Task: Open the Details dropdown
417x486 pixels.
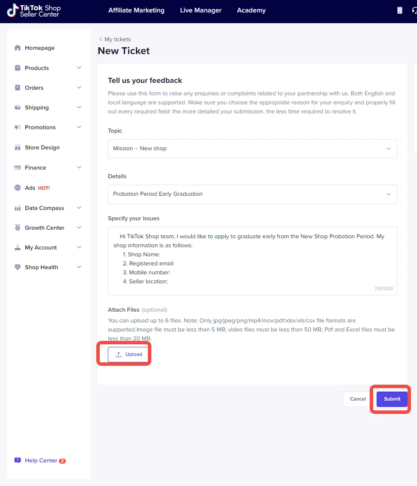Action: (252, 194)
